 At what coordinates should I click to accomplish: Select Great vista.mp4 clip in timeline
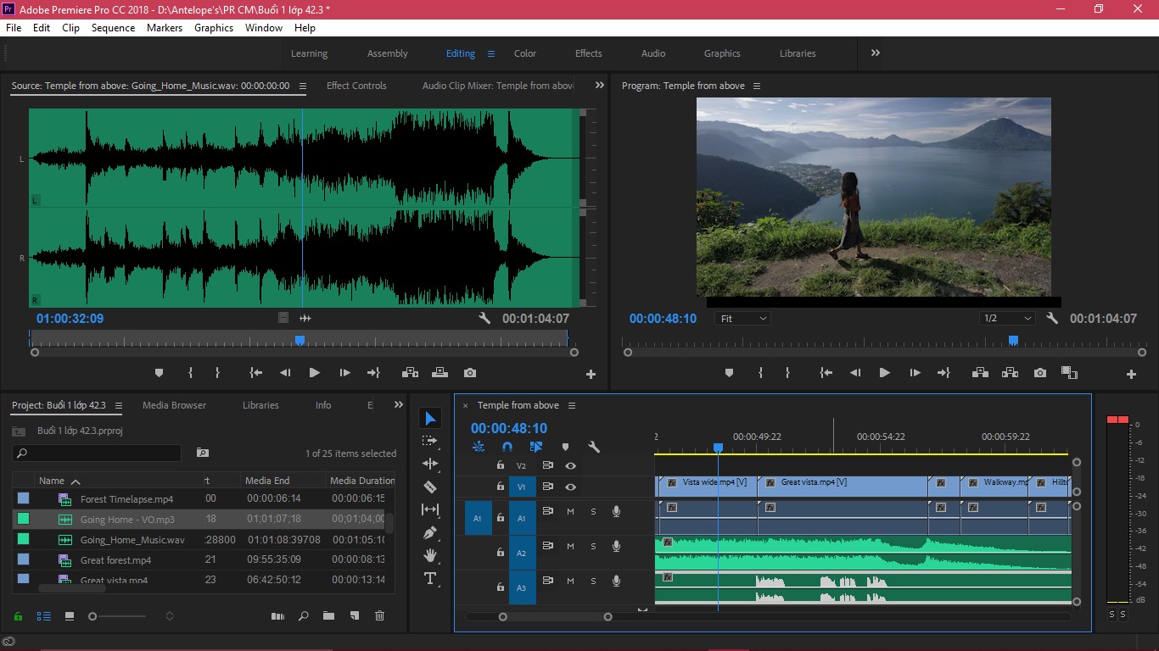843,486
